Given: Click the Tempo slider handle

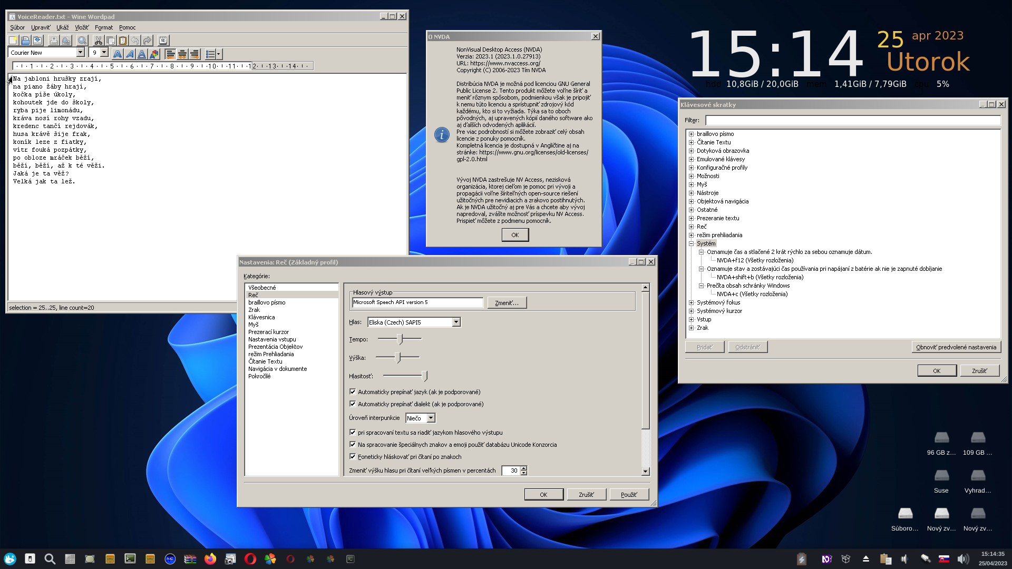Looking at the screenshot, I should tap(400, 339).
